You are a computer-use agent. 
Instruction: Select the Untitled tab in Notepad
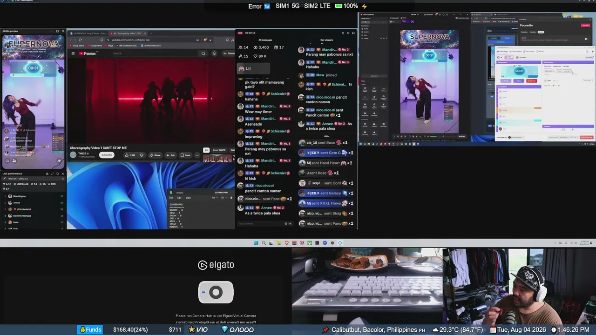click(179, 193)
